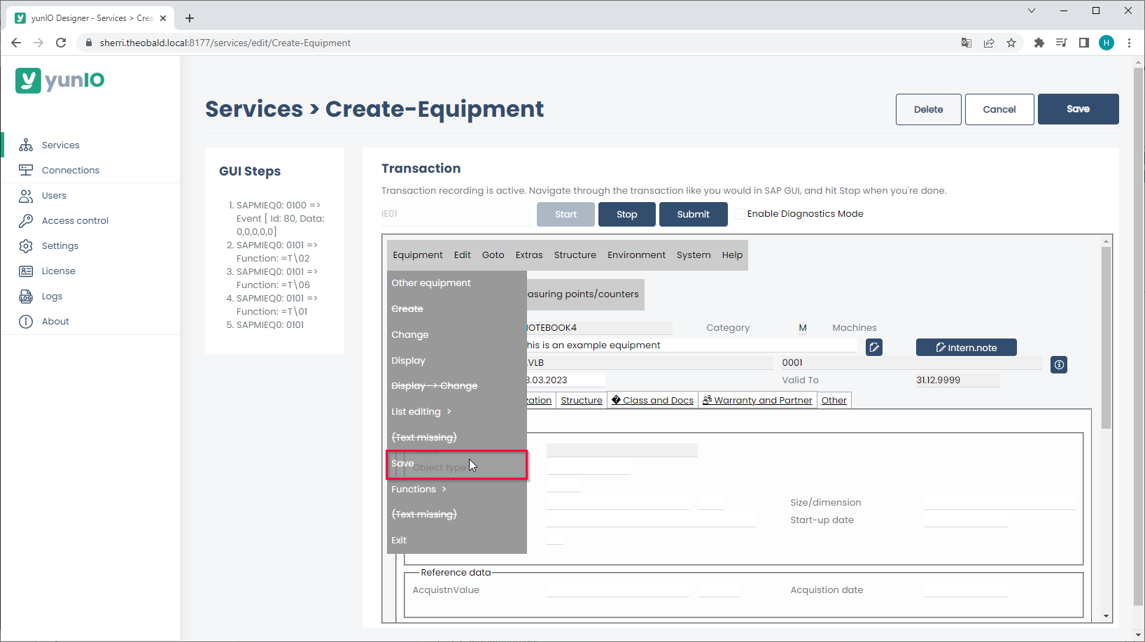Click the translate page icon

(967, 43)
